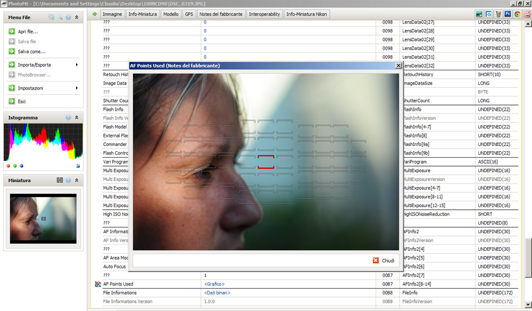This screenshot has height=311, width=532.
Task: Expand the Importa/Esporta submenu
Action: pyautogui.click(x=77, y=65)
